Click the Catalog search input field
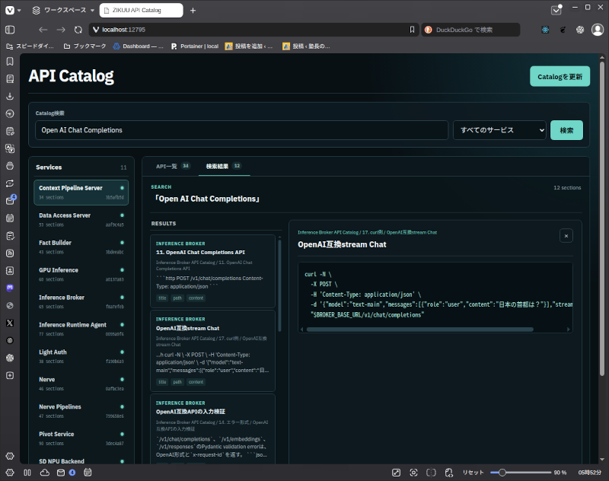 [241, 130]
